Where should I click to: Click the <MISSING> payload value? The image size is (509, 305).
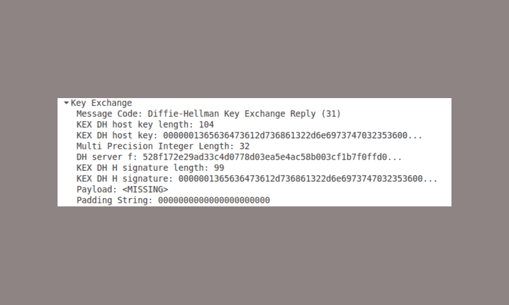point(146,190)
